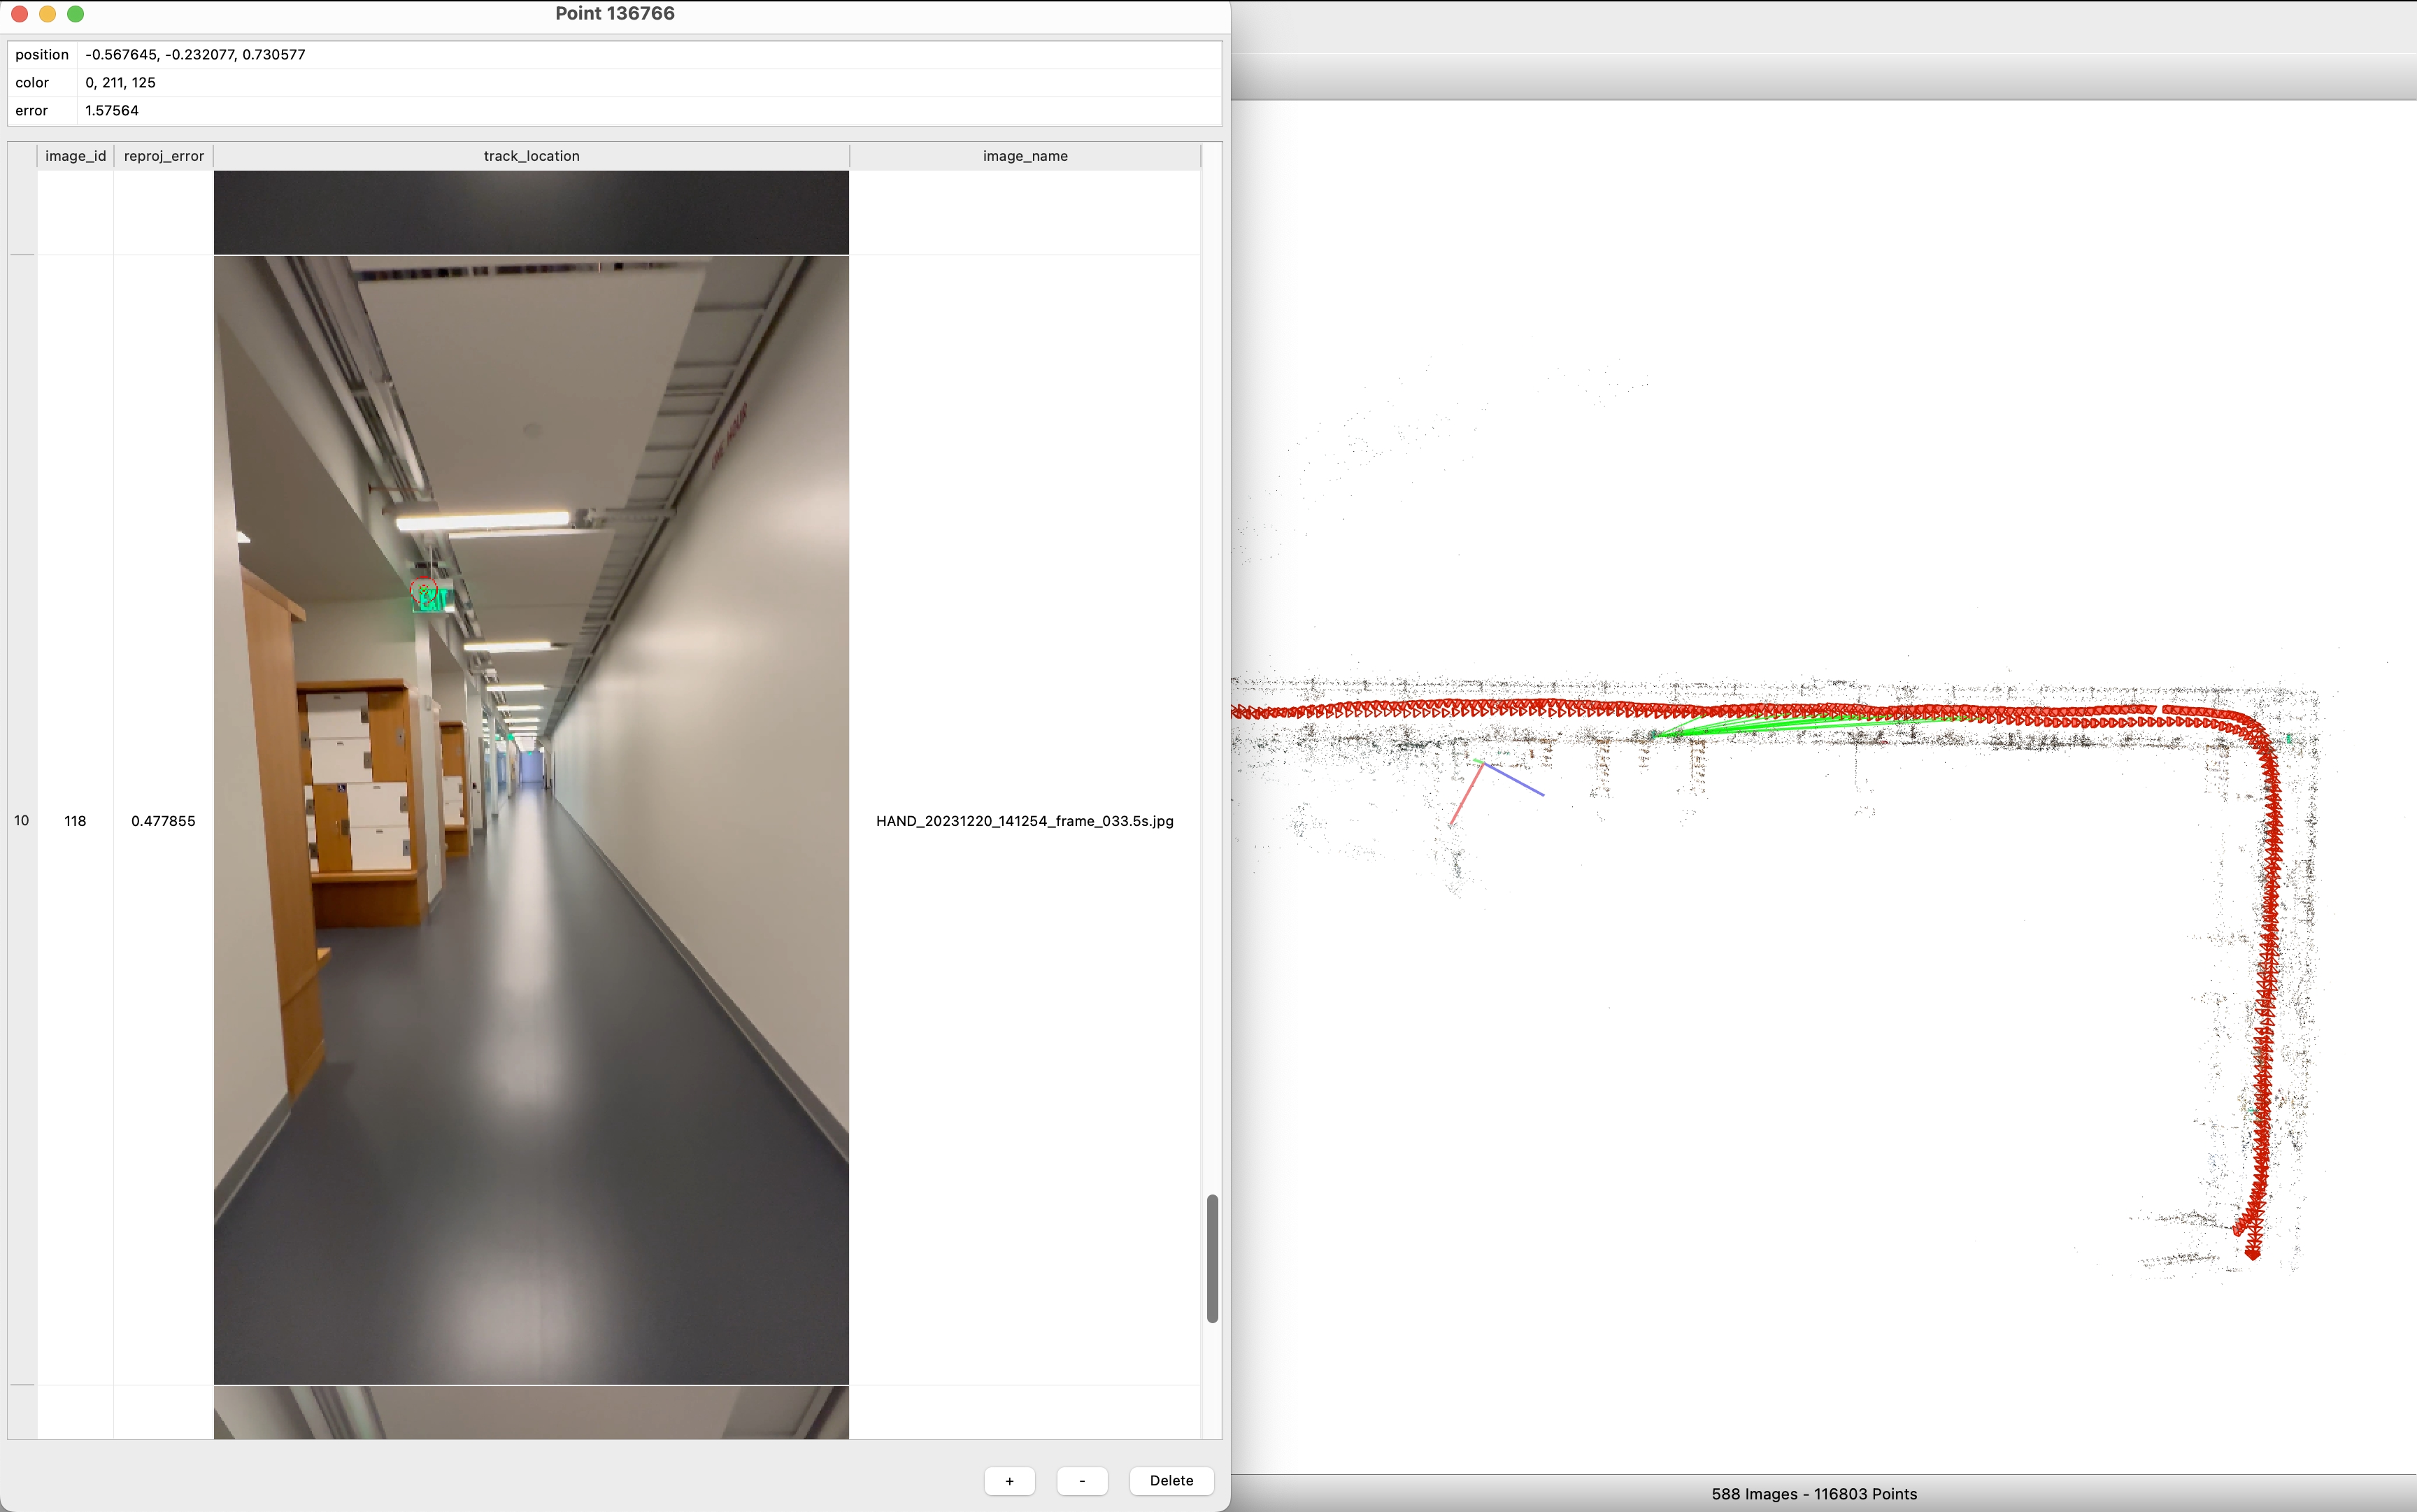This screenshot has height=1512, width=2417.
Task: Click the red circled keypoint on the exit sign
Action: tap(423, 589)
